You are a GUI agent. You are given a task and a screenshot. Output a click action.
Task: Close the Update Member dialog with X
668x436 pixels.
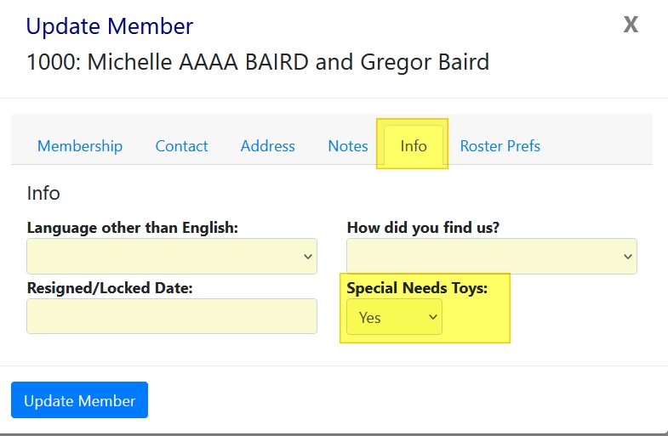click(x=631, y=25)
